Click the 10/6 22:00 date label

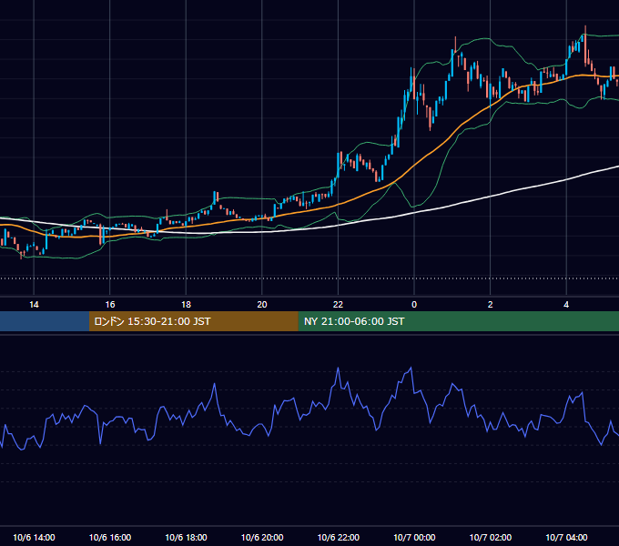tap(339, 537)
